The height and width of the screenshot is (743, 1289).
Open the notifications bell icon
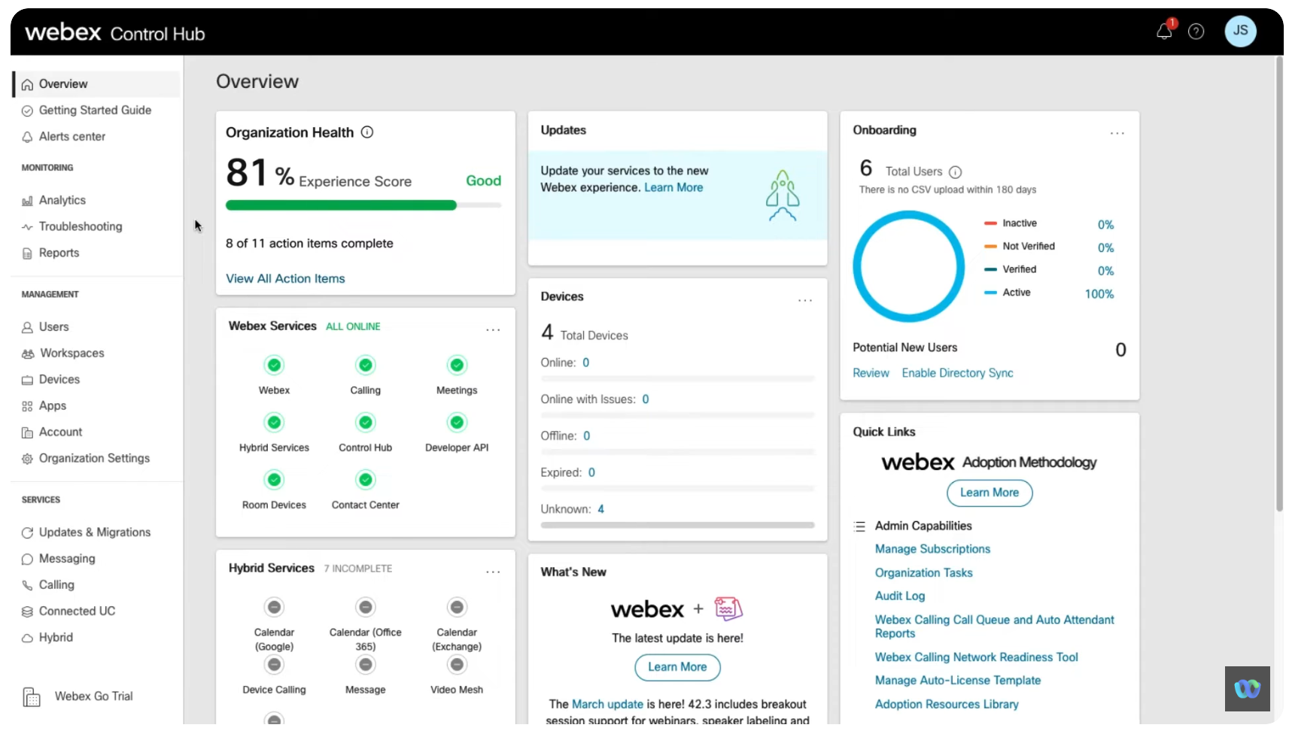click(1164, 31)
